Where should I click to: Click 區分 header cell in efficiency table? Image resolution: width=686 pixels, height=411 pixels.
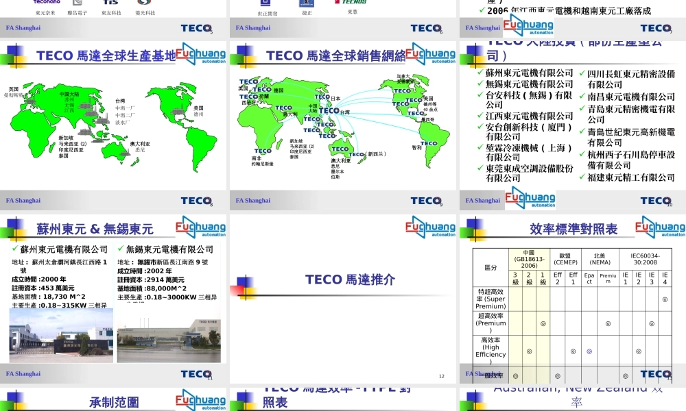[x=491, y=267]
